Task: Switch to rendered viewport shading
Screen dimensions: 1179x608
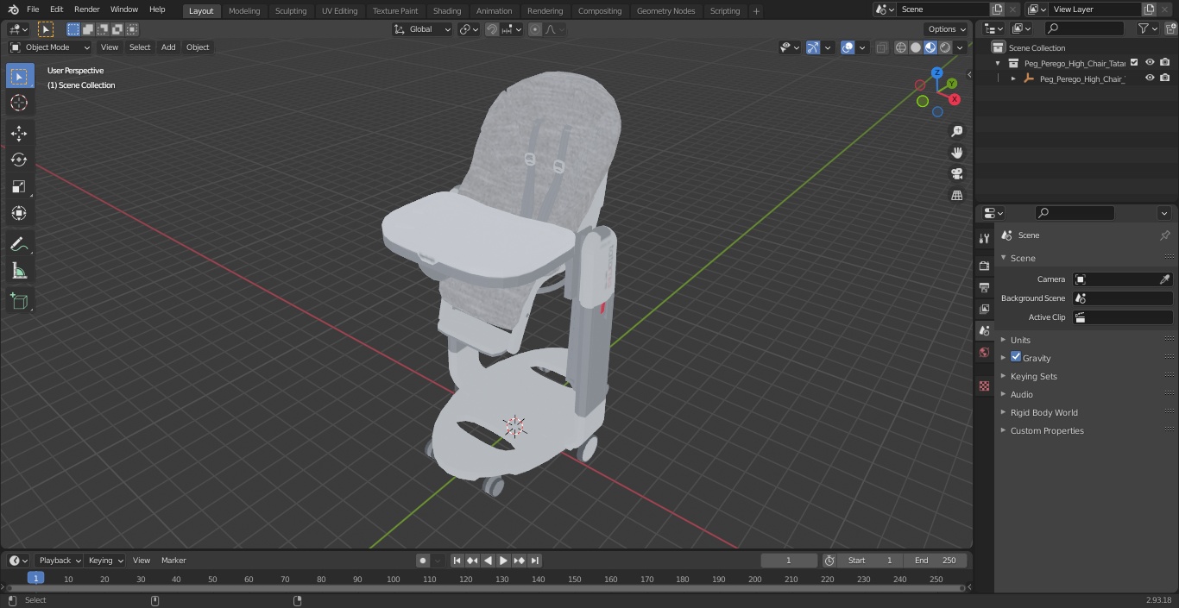Action: 945,47
